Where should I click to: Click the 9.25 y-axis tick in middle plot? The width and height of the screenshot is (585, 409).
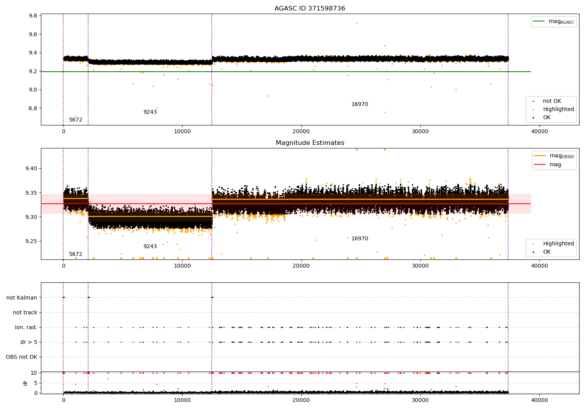tap(32, 242)
